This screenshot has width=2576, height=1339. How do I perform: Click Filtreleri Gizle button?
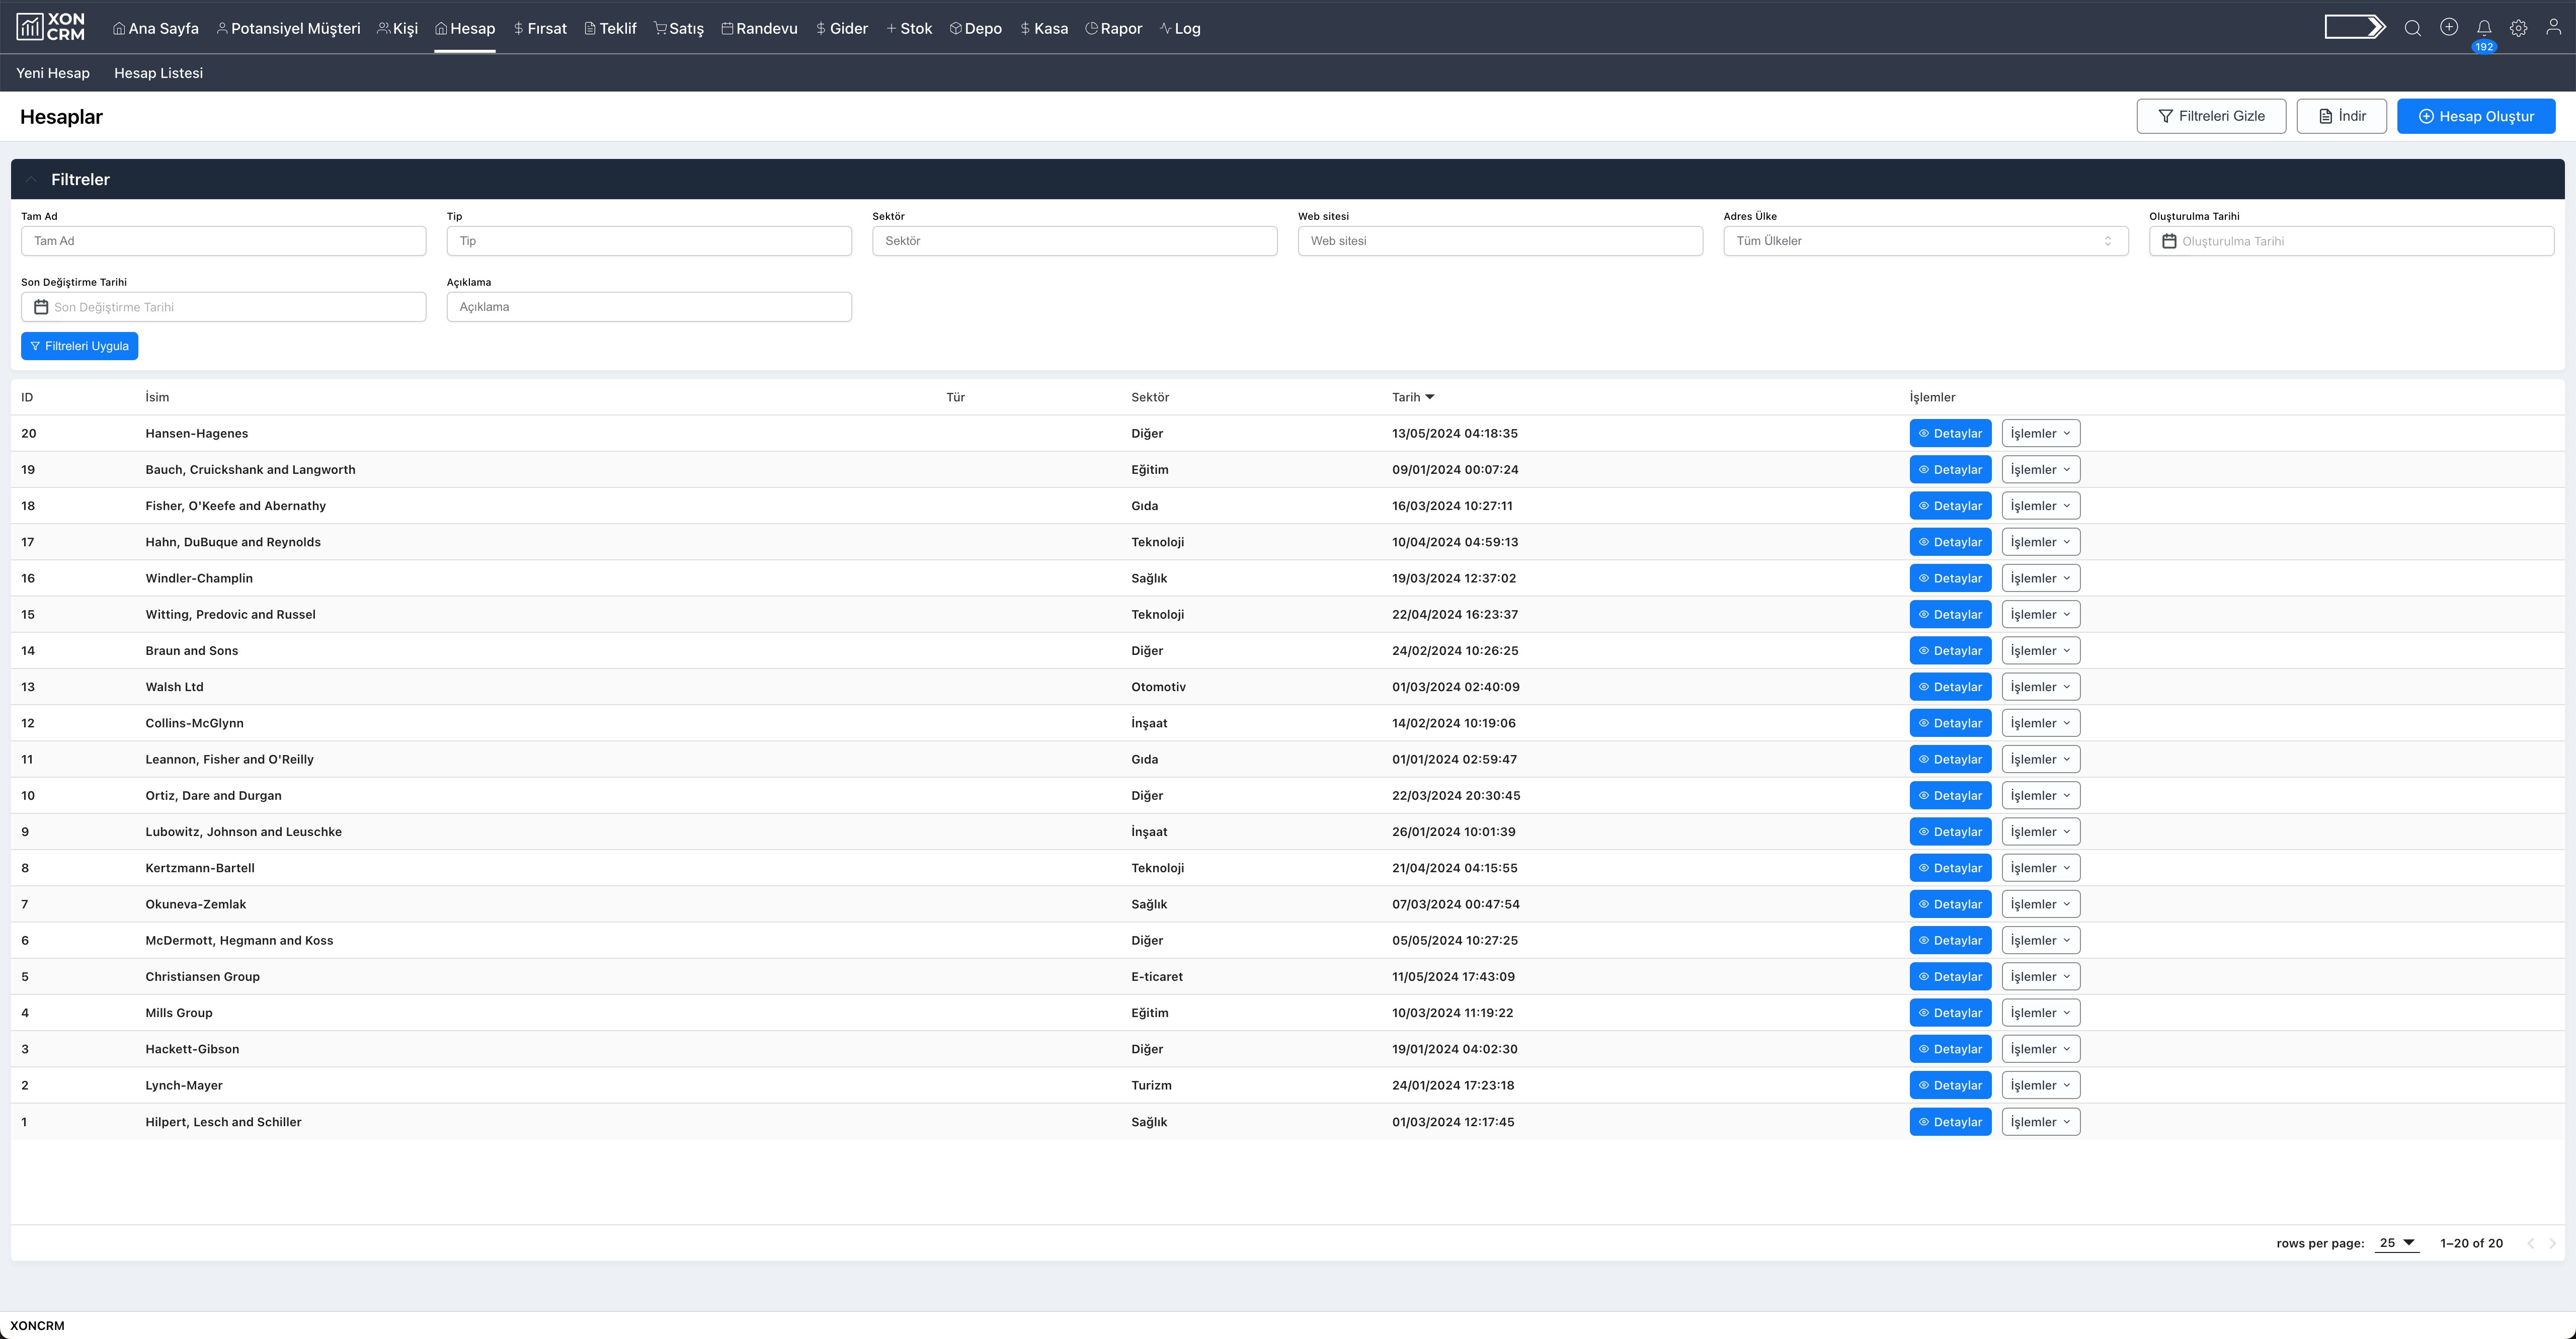[x=2211, y=116]
